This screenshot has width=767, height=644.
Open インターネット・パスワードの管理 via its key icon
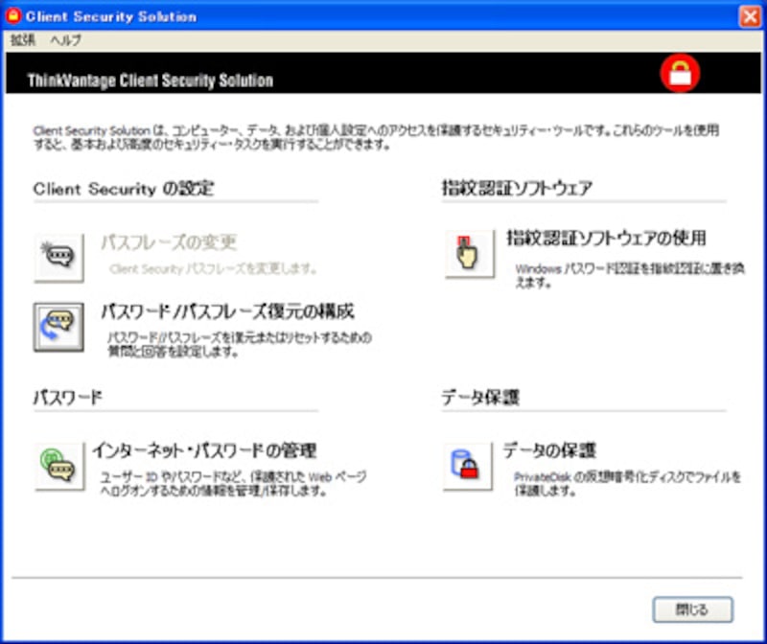59,467
